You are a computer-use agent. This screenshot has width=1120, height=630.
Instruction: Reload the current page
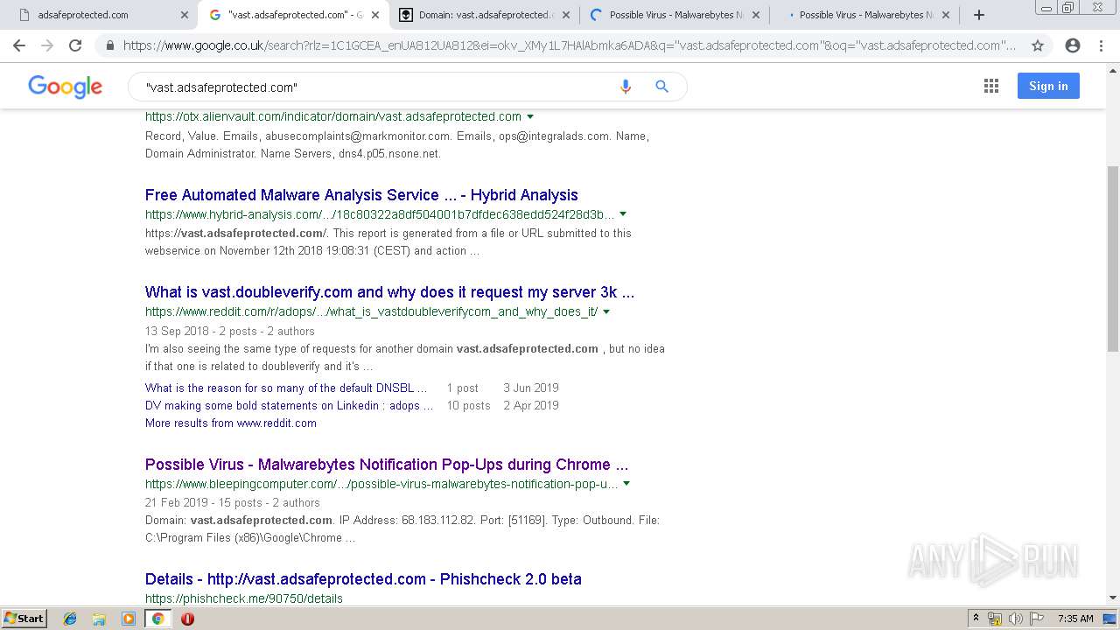[75, 45]
